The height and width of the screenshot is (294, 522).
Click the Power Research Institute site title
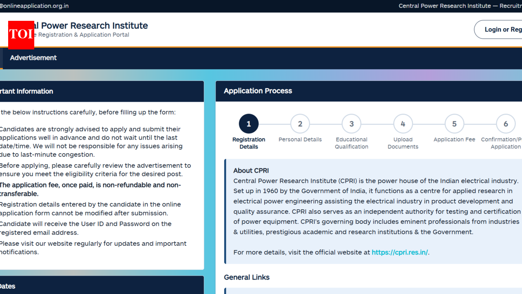tap(91, 26)
